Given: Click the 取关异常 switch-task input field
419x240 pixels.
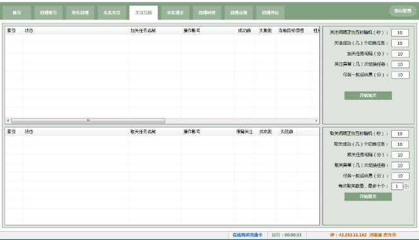Looking at the screenshot, I should point(400,165).
